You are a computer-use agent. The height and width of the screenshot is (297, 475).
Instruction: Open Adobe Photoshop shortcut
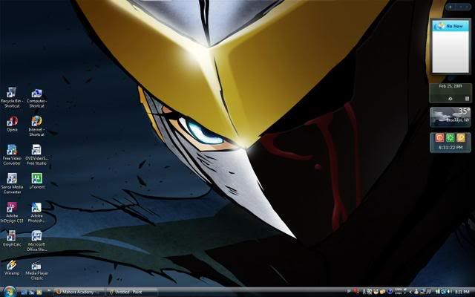pyautogui.click(x=36, y=207)
